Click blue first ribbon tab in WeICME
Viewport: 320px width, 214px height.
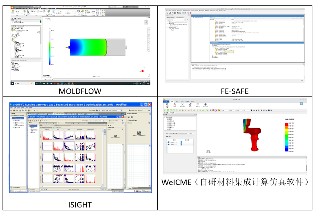click(166, 102)
